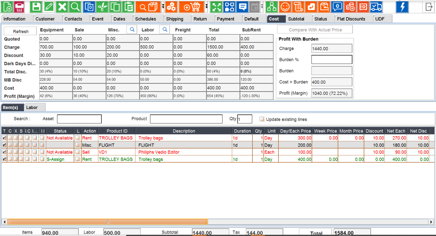Tick the Update existing lines checkbox

tap(262, 119)
